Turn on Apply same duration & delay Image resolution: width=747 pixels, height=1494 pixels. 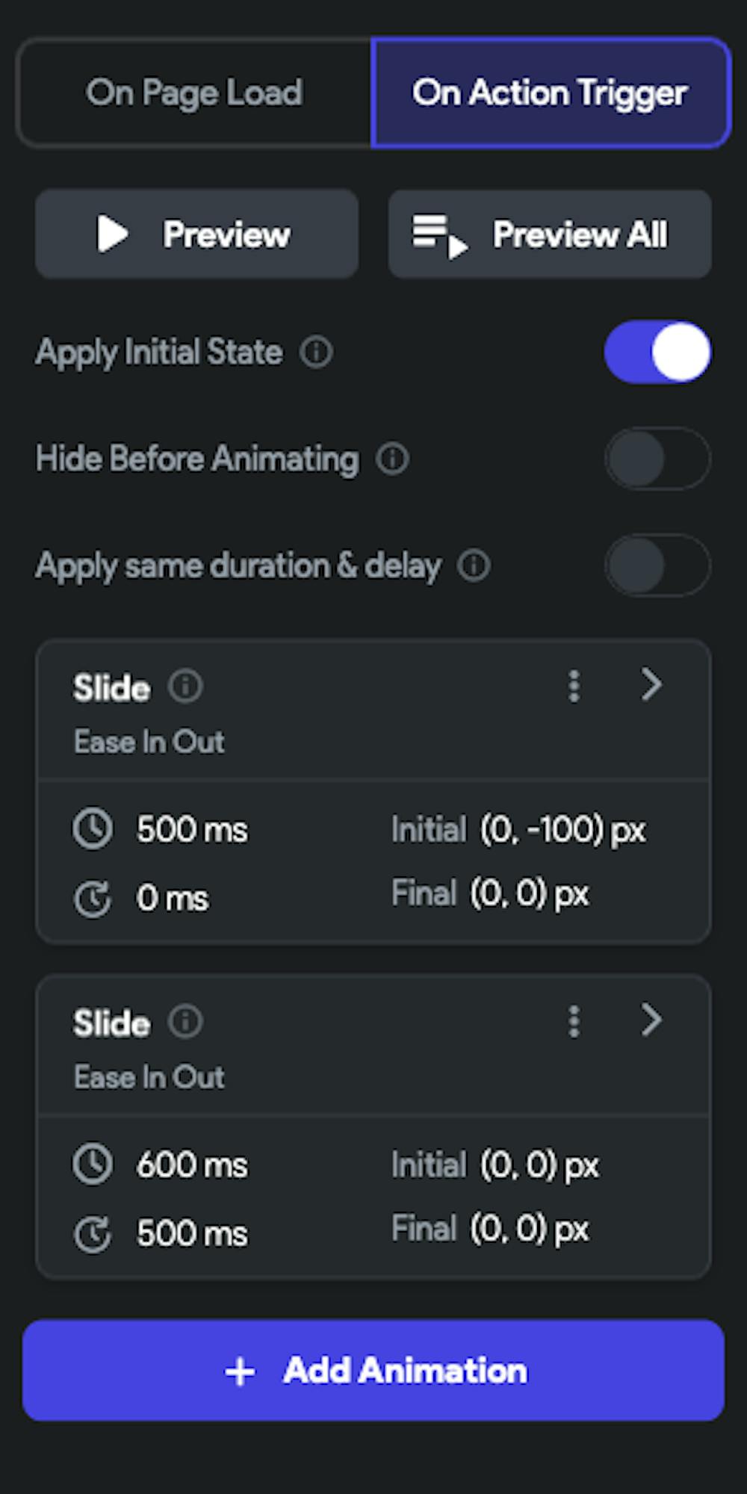click(657, 566)
